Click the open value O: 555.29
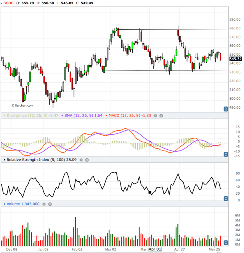This screenshot has width=244, height=253. pos(25,3)
